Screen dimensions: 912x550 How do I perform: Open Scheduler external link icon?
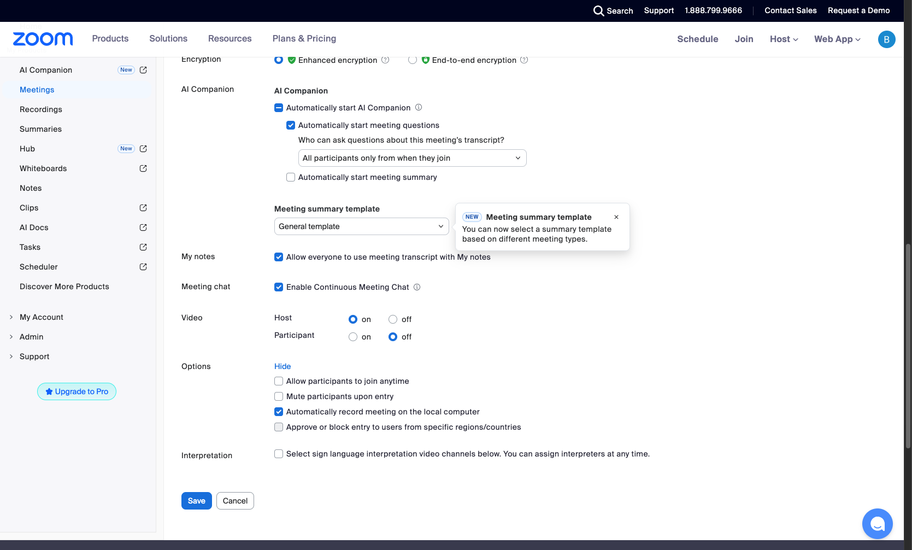click(143, 267)
